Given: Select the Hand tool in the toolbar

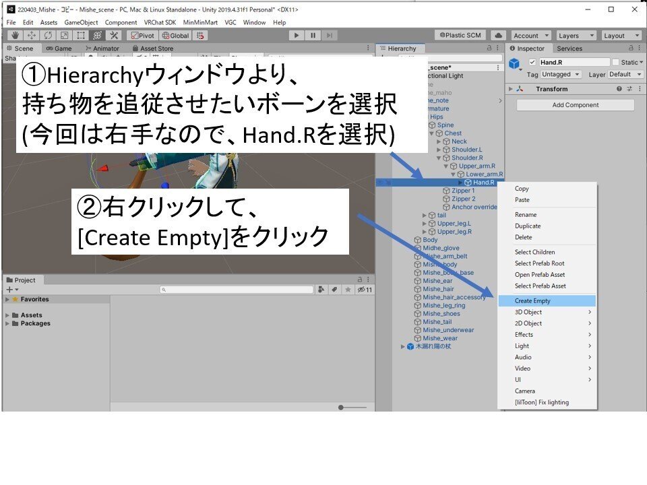Looking at the screenshot, I should point(16,36).
